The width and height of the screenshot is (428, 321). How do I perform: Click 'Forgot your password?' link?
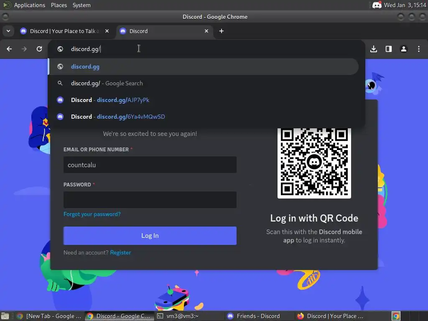coord(92,214)
